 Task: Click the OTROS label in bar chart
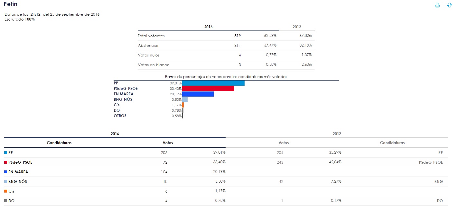[x=120, y=116]
